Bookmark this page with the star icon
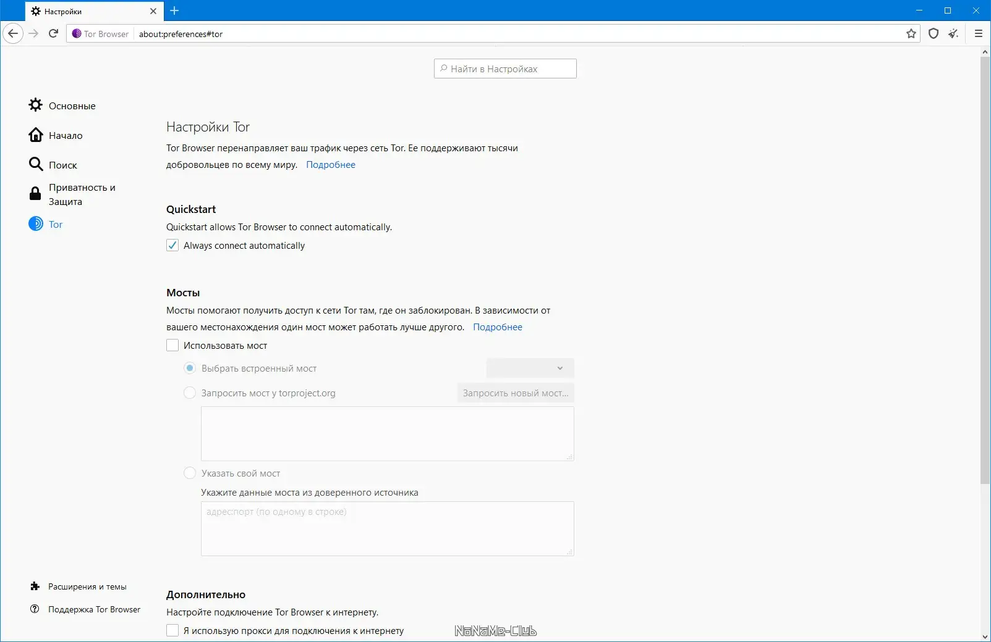Viewport: 991px width, 642px height. [x=911, y=34]
